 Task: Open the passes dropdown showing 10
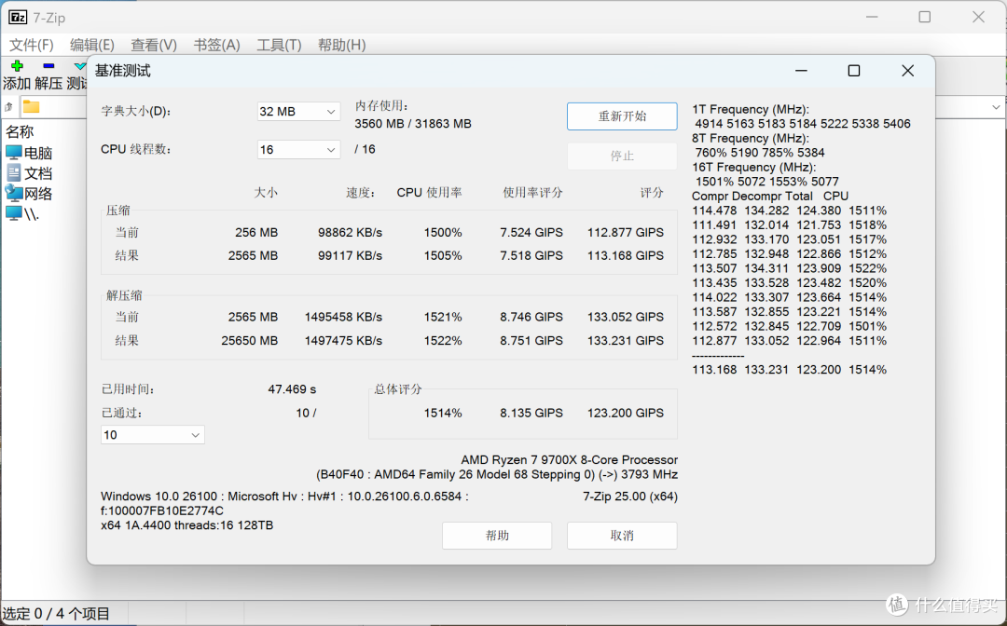coord(153,435)
